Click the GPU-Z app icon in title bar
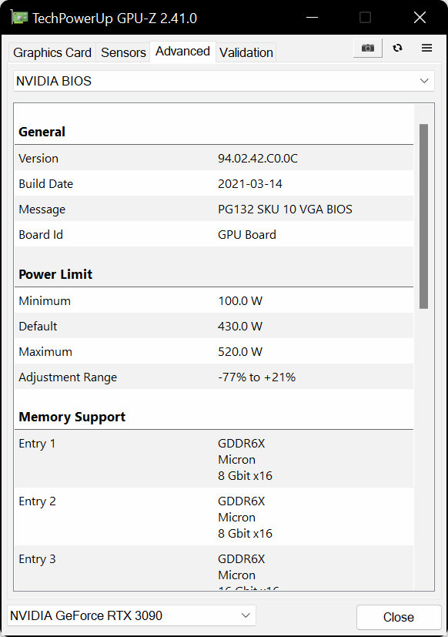 coord(19,18)
